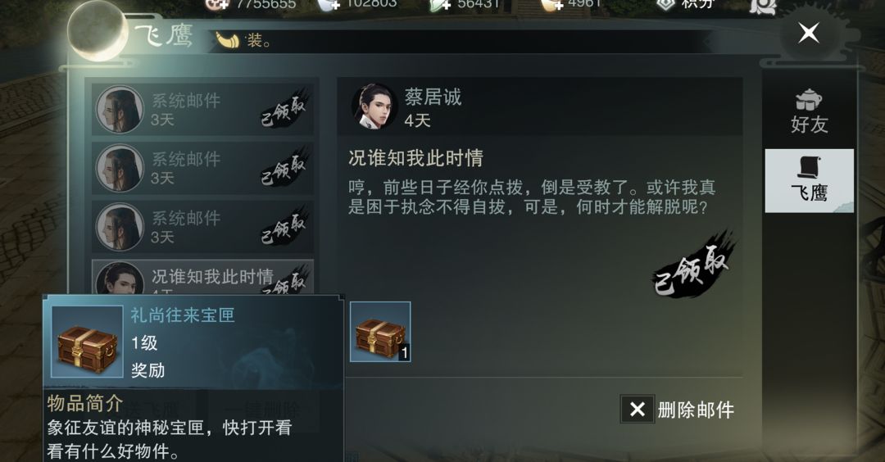
Task: Close the 飞鹰 mail window
Action: click(x=808, y=33)
